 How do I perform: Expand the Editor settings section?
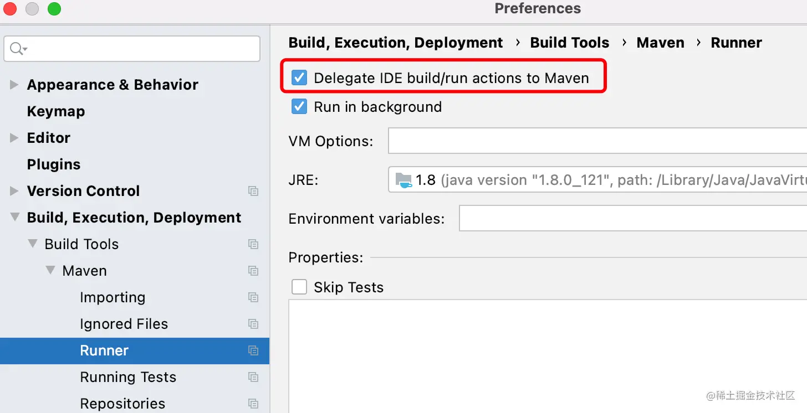(x=14, y=138)
